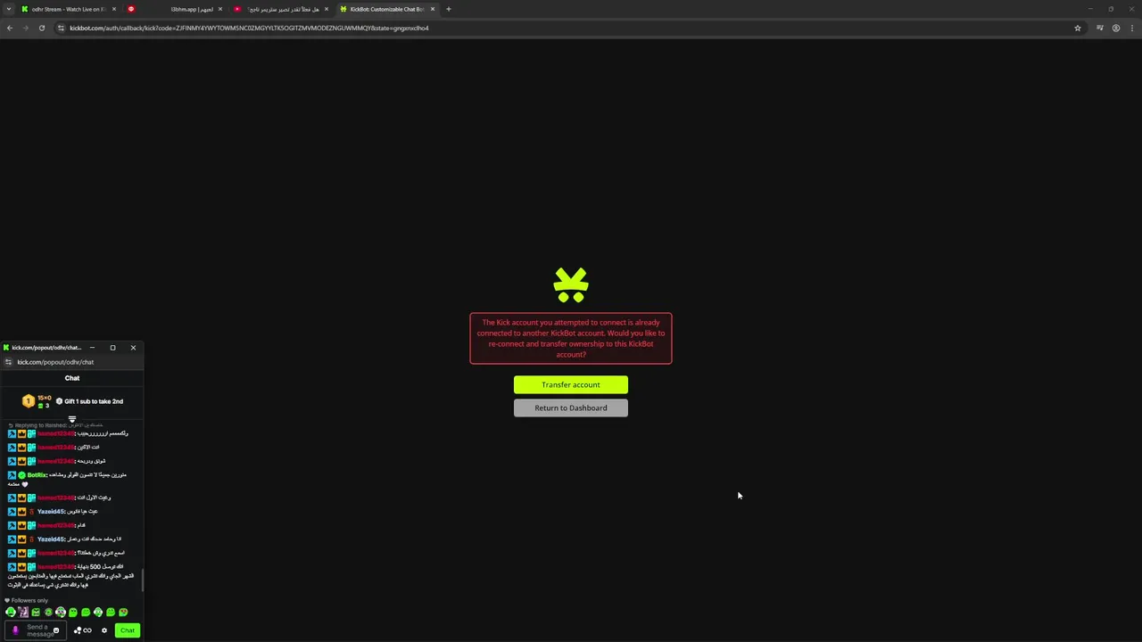The height and width of the screenshot is (642, 1142).
Task: Reload the KickBot page
Action: (41, 28)
